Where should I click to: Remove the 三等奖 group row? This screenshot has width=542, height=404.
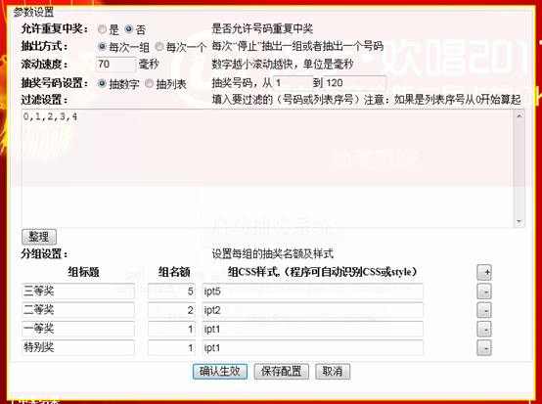pos(484,292)
